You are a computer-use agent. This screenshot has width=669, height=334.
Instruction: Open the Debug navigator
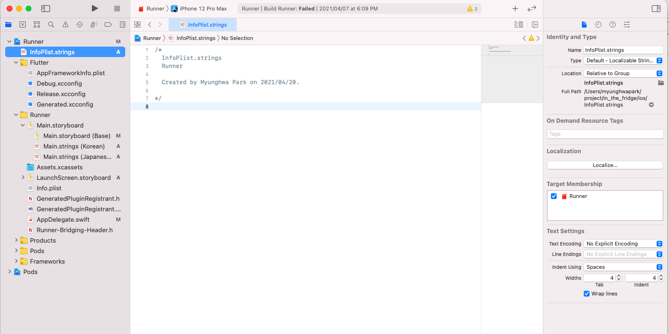(x=94, y=24)
